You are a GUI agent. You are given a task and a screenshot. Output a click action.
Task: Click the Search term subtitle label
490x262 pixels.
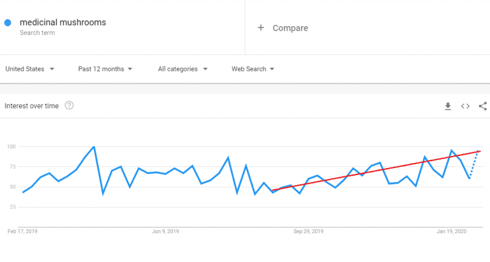click(37, 33)
